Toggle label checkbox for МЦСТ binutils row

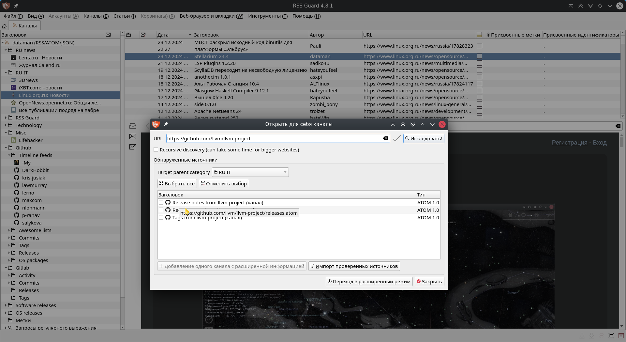pyautogui.click(x=480, y=46)
